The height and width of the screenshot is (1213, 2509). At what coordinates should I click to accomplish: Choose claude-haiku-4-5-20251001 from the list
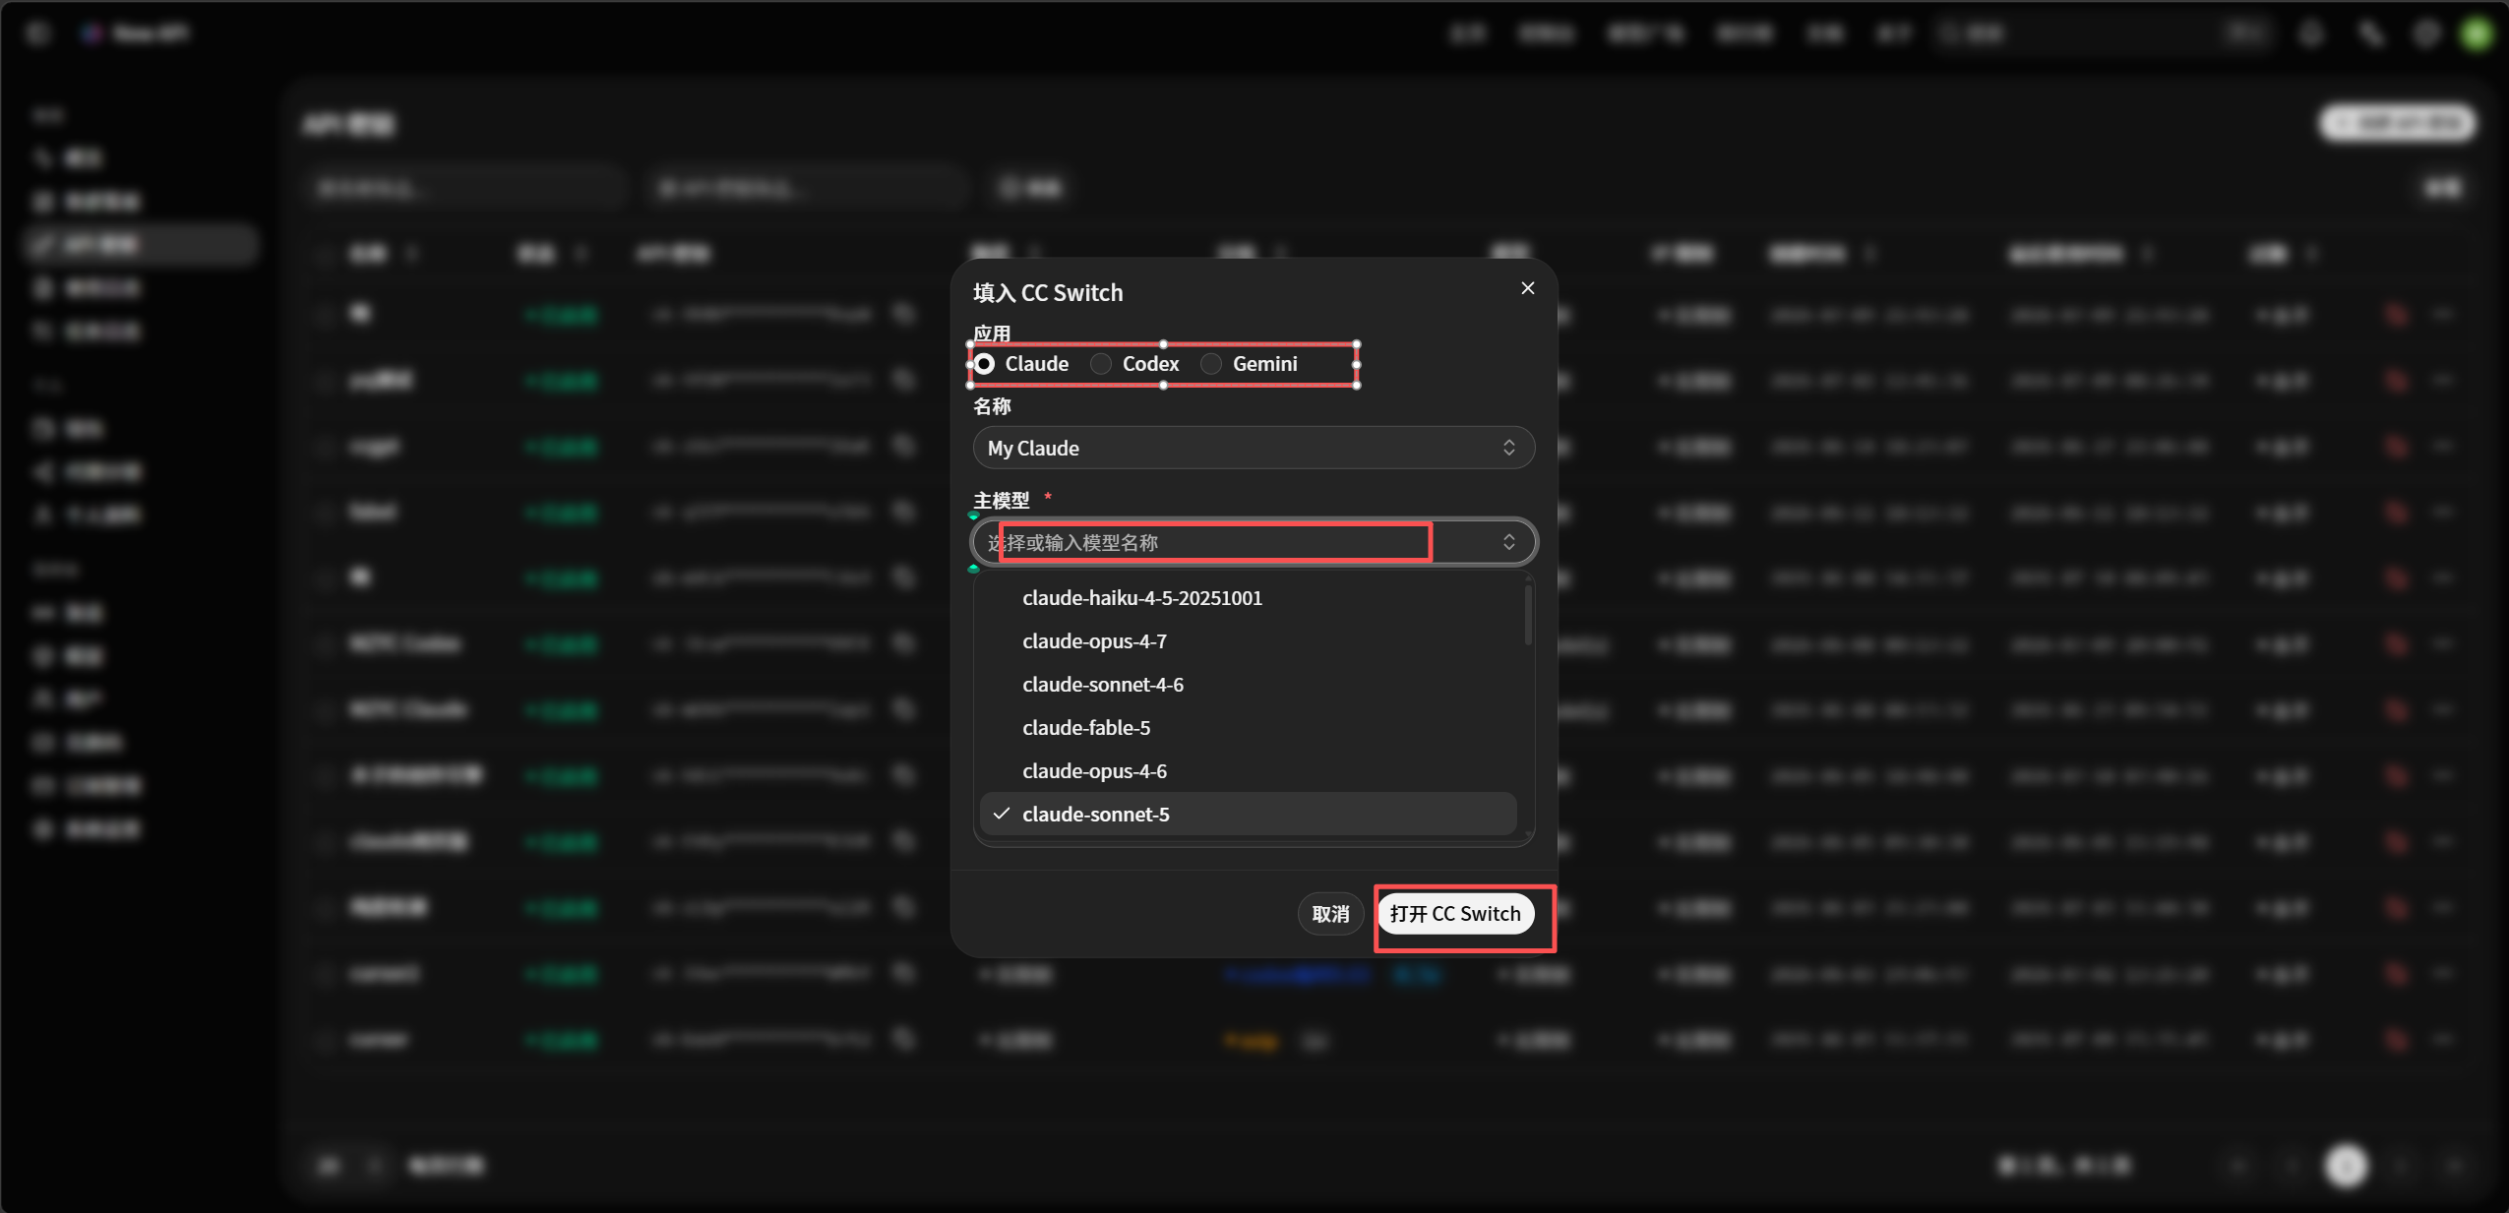[x=1248, y=598]
